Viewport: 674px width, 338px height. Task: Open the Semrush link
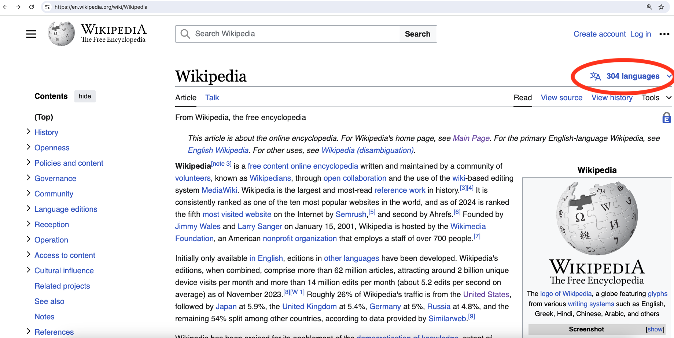[x=351, y=214]
